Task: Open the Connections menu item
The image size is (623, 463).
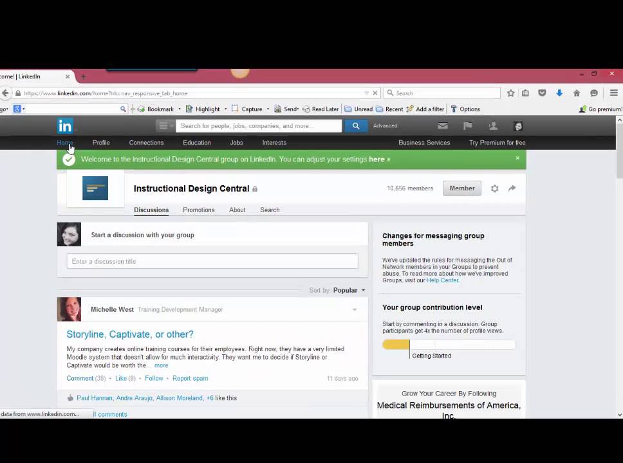Action: click(146, 143)
